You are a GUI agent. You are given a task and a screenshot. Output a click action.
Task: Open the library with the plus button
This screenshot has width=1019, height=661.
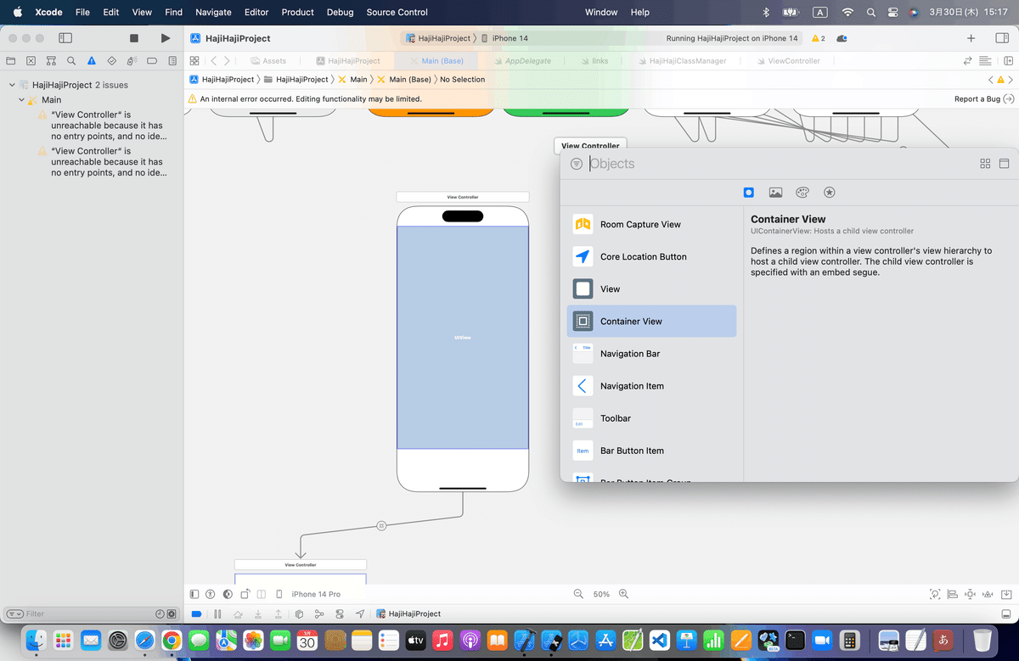[x=971, y=38]
